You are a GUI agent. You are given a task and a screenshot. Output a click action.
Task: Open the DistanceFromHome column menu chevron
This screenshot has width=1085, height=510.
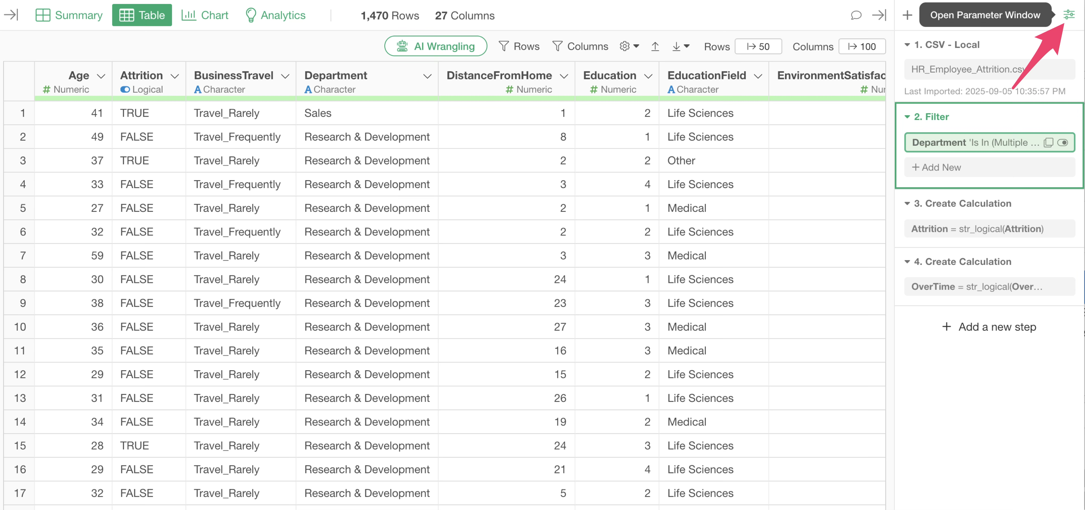coord(564,76)
